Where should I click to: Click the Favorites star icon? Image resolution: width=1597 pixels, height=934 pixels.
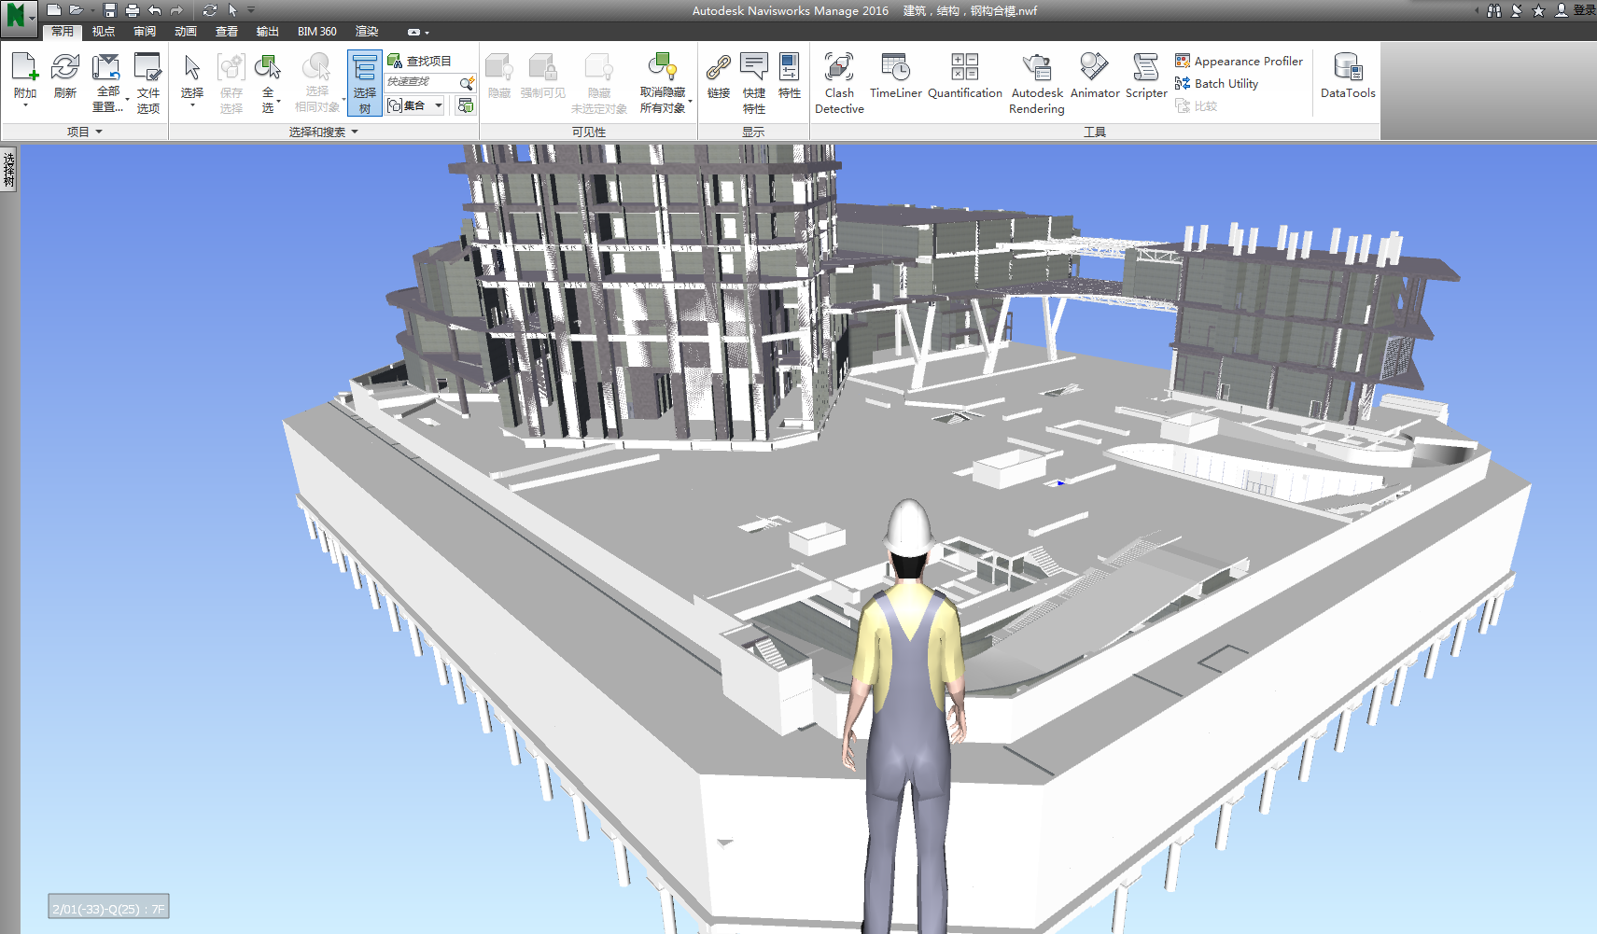click(x=1538, y=10)
